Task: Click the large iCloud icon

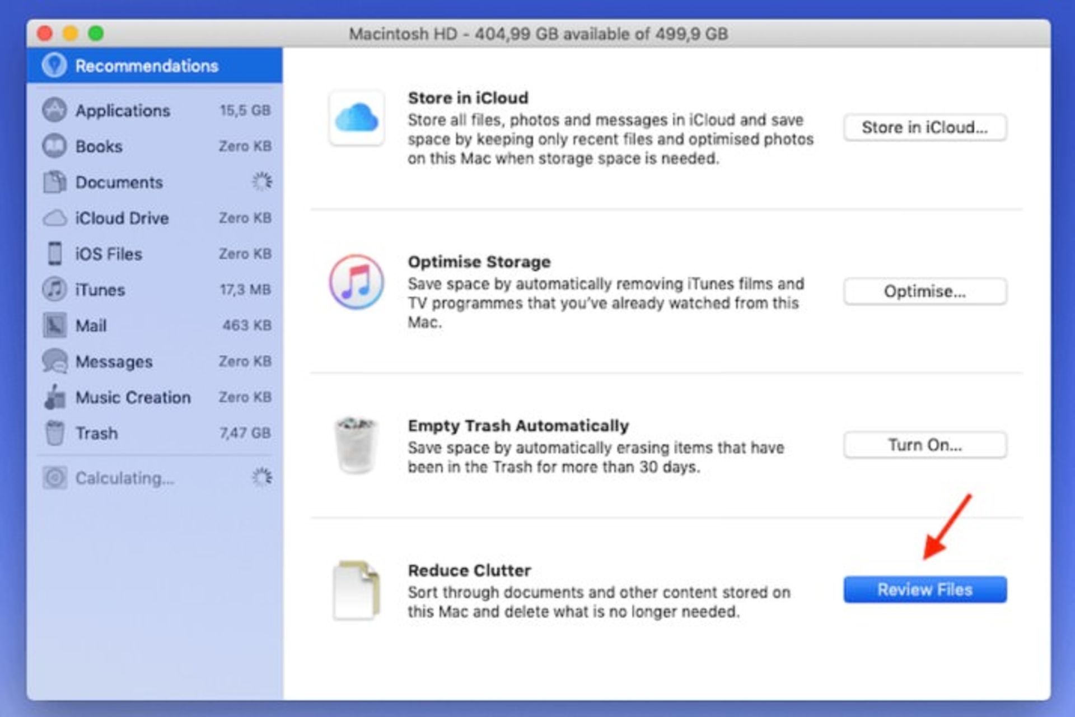Action: click(x=357, y=118)
